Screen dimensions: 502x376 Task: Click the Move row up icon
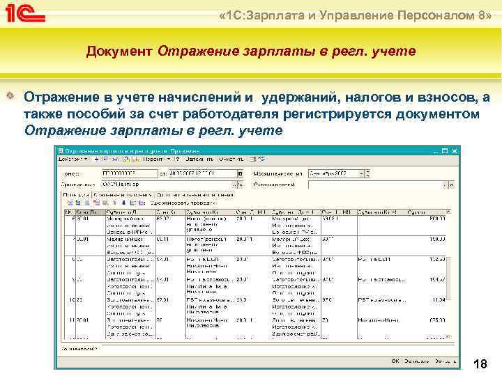pyautogui.click(x=114, y=203)
